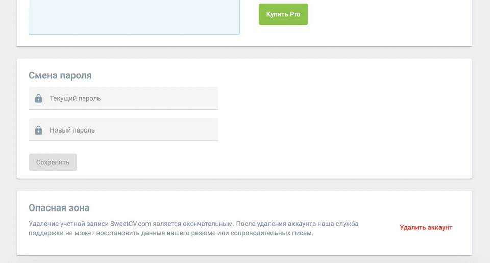Image resolution: width=490 pixels, height=263 pixels.
Task: Click the first line of the account deletion warning
Action: [x=193, y=224]
